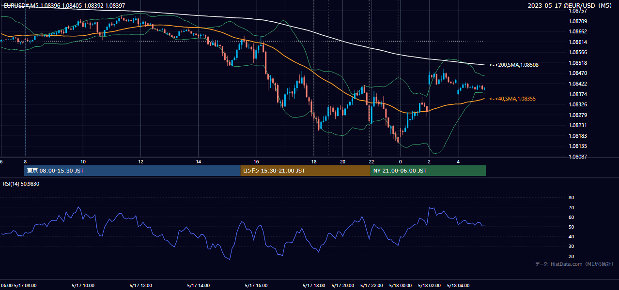Viewport: 619px width, 290px height.
Task: Click price axis value 1.08614
Action: click(578, 42)
